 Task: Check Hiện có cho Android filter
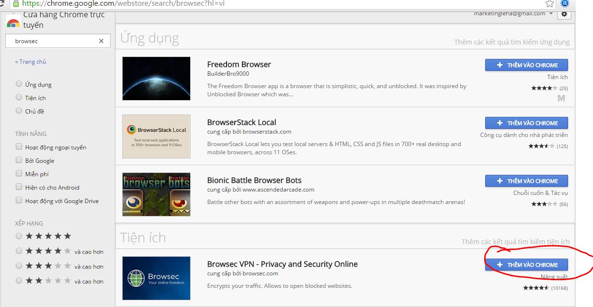(x=19, y=187)
